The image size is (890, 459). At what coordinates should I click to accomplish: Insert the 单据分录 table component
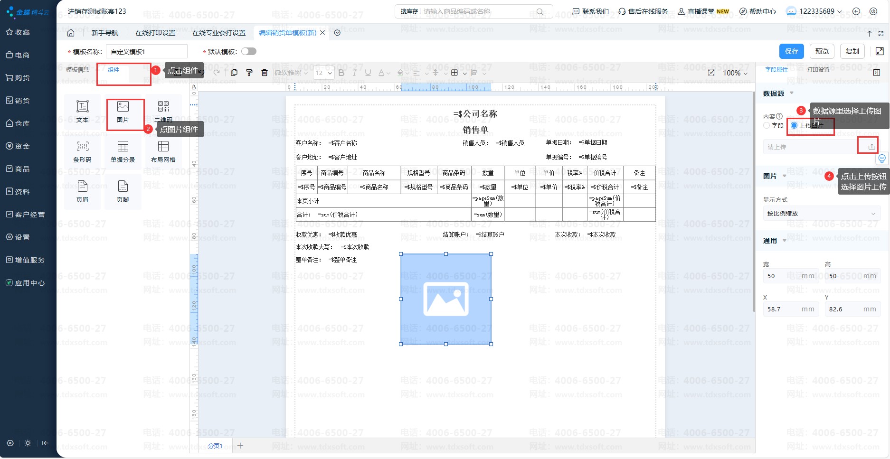tap(123, 151)
